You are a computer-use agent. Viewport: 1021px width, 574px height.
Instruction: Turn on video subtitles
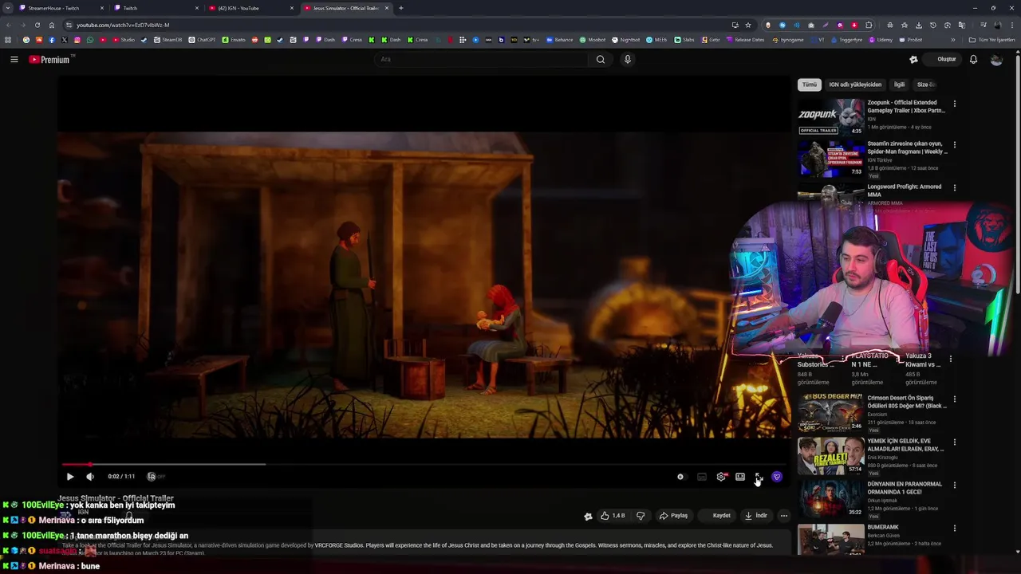(702, 477)
